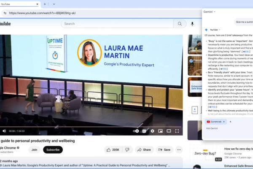This screenshot has height=169, width=253.
Task: Turn on subtitles/closed captions
Action: [x=144, y=131]
